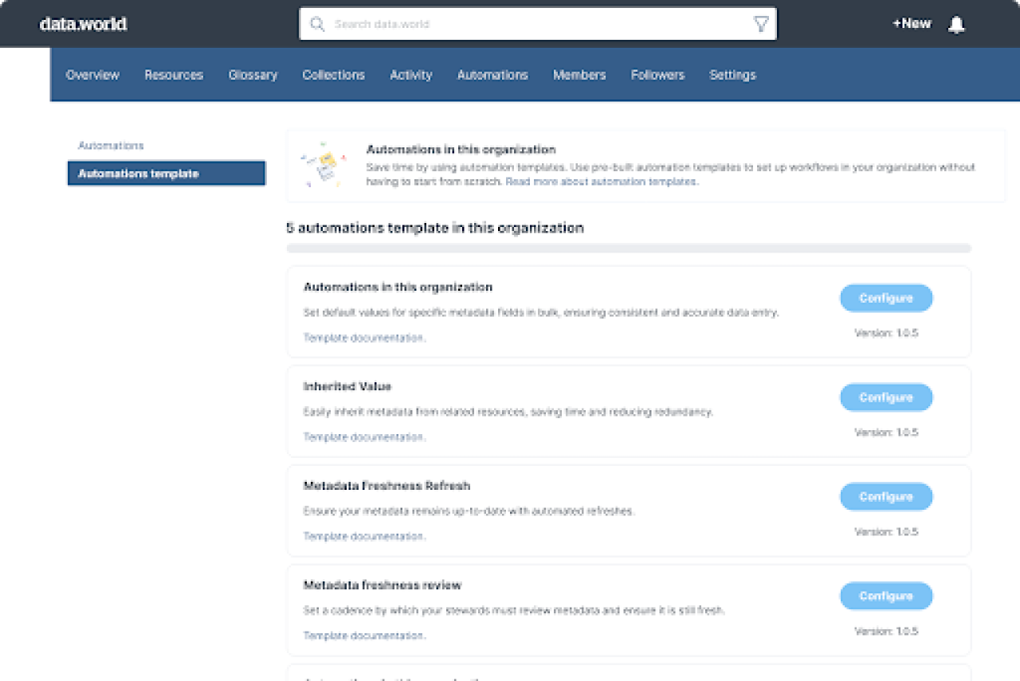Viewport: 1020px width, 681px height.
Task: Switch to the Resources tab
Action: click(174, 75)
